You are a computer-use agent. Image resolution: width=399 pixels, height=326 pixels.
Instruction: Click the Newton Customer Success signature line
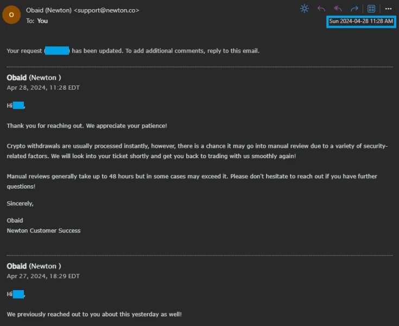[x=44, y=230]
